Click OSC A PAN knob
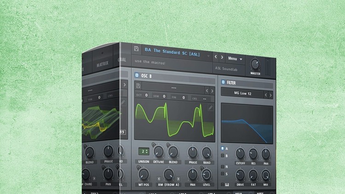This screenshot has width=345, height=194. (x=108, y=174)
